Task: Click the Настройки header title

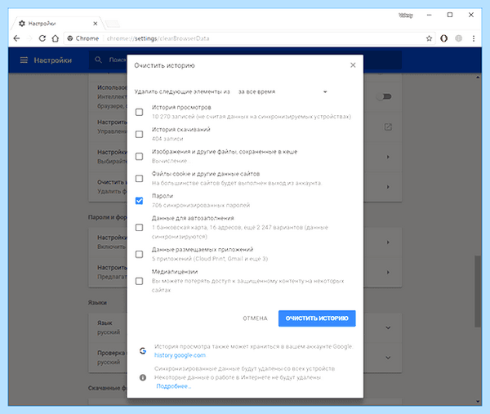Action: pos(53,60)
